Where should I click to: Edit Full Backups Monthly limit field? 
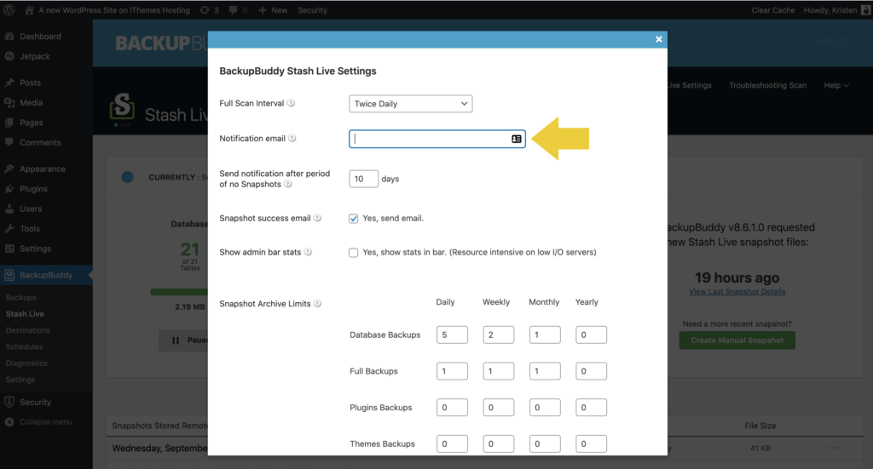pos(545,371)
